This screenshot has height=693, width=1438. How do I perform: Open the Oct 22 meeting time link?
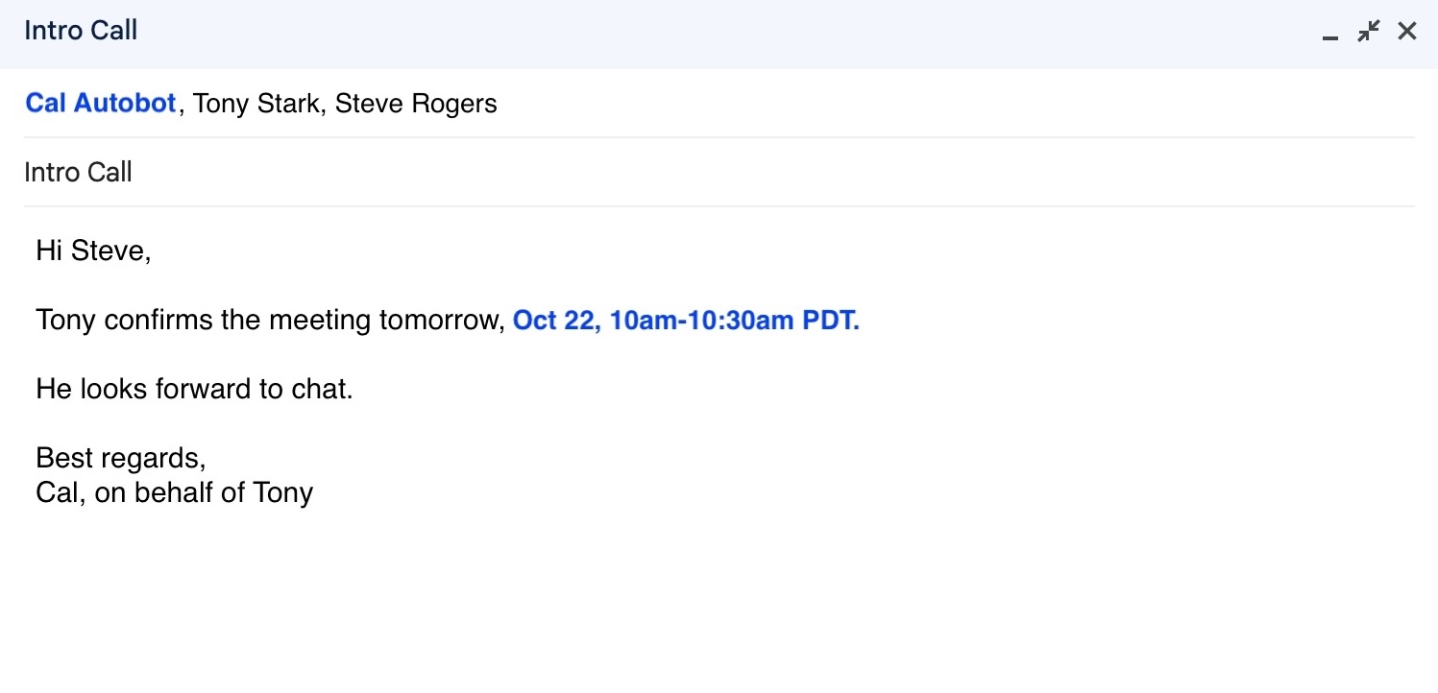(685, 320)
